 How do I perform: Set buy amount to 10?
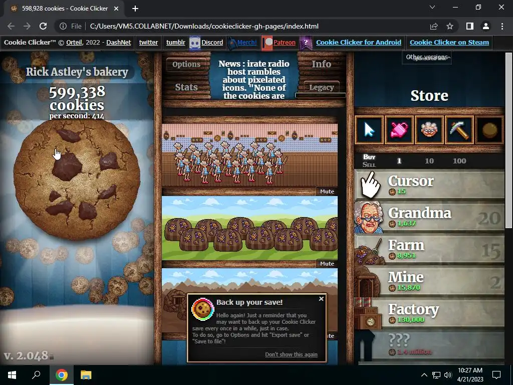pyautogui.click(x=429, y=161)
